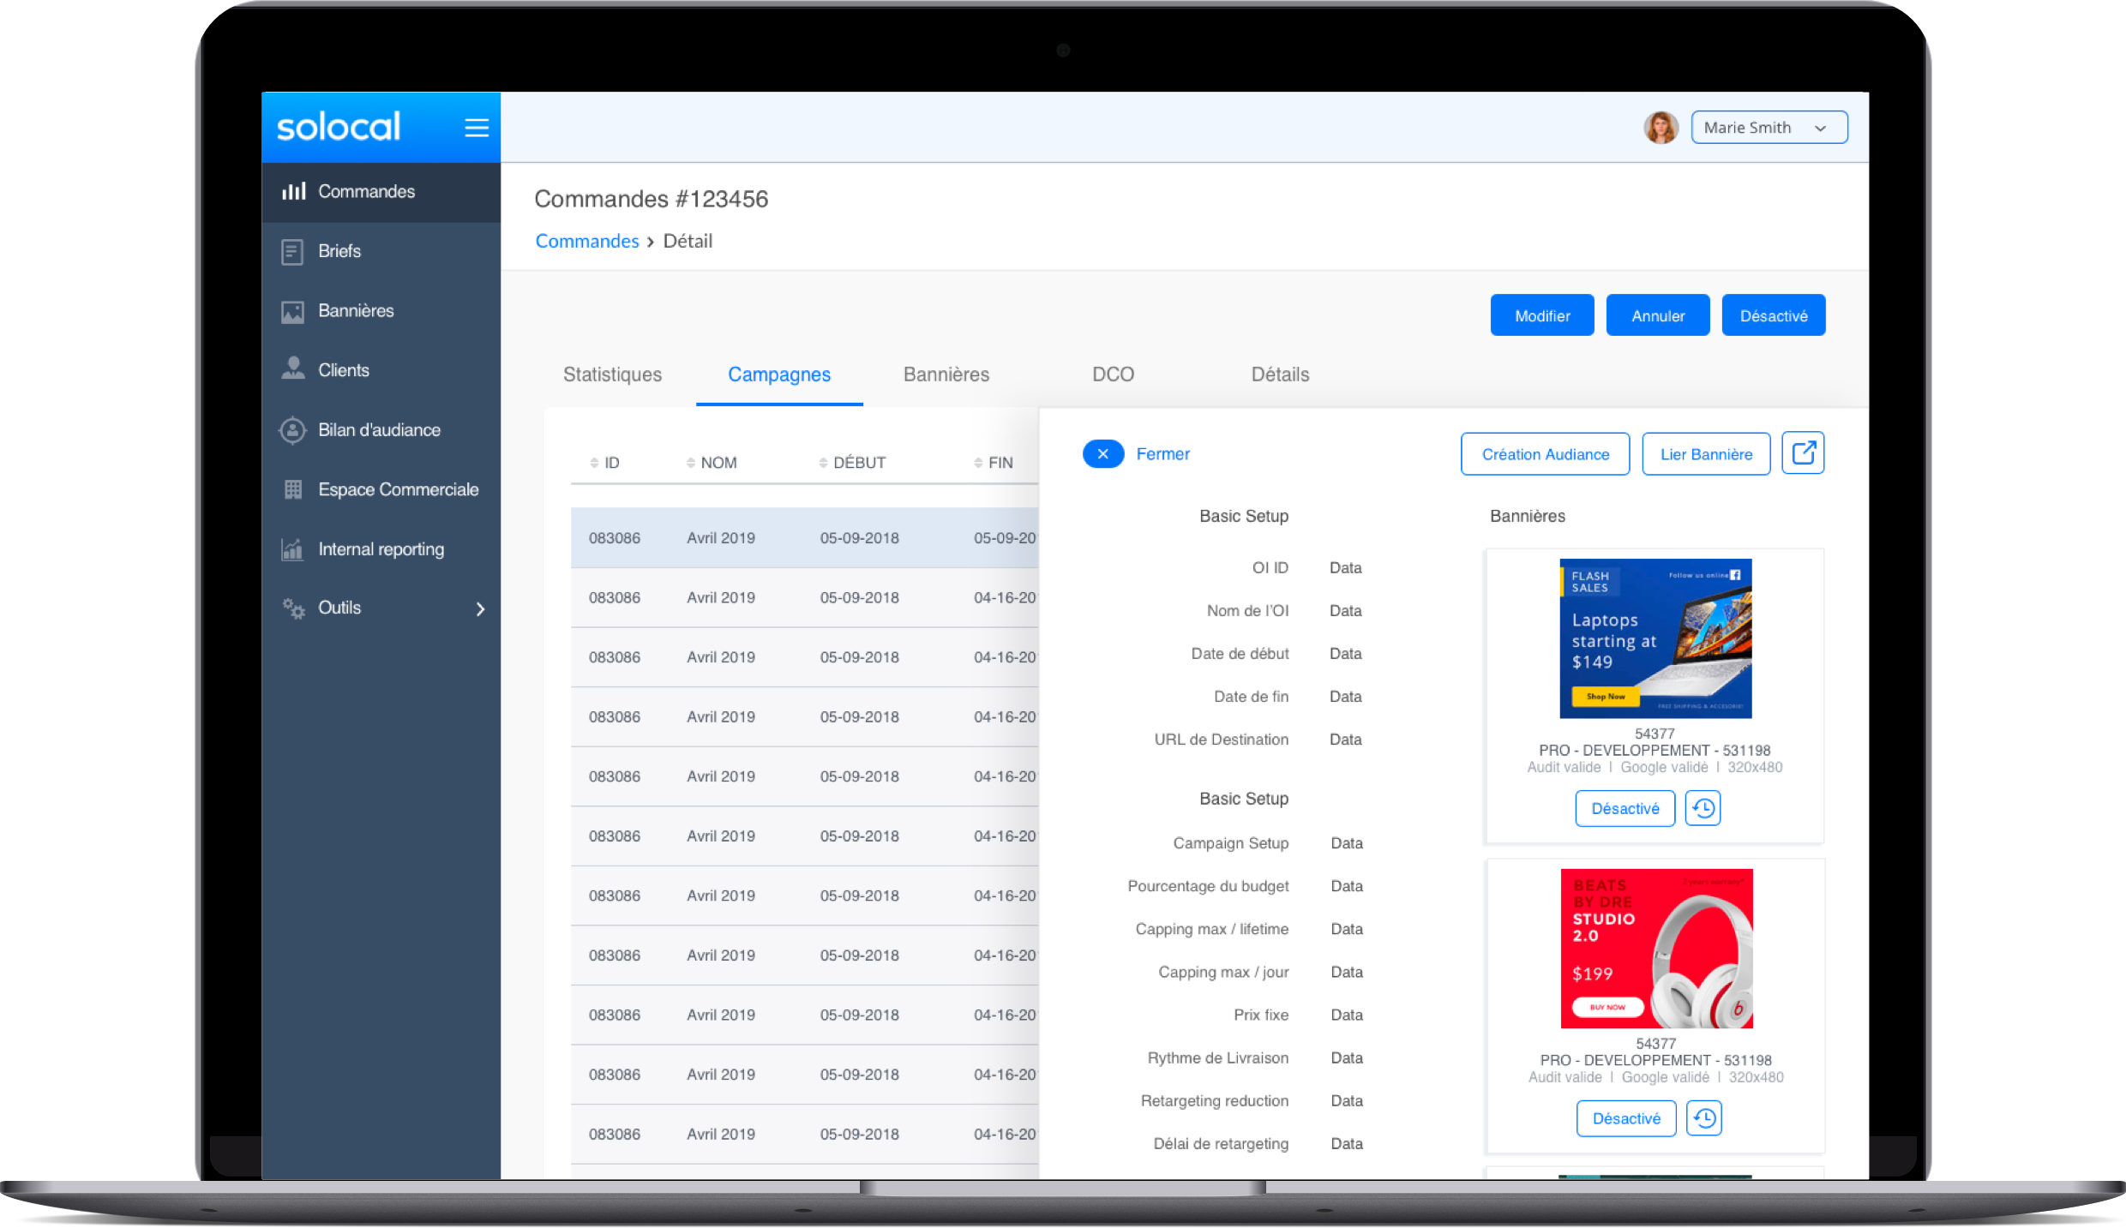Restore the Laptops banner using its history icon
Screen dimensions: 2126x1228
tap(1703, 807)
